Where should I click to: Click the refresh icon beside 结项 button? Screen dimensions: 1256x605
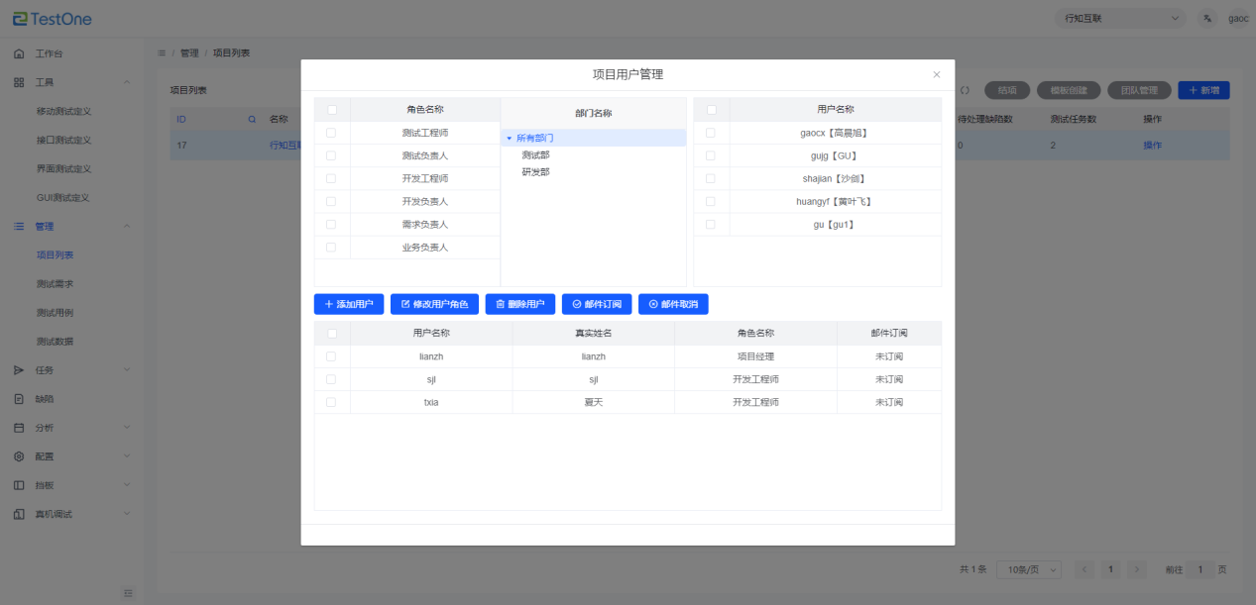click(965, 90)
